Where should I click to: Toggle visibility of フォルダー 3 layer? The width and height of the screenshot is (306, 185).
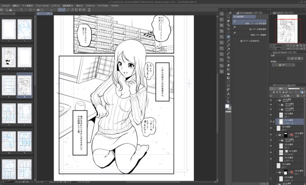[x=271, y=140]
